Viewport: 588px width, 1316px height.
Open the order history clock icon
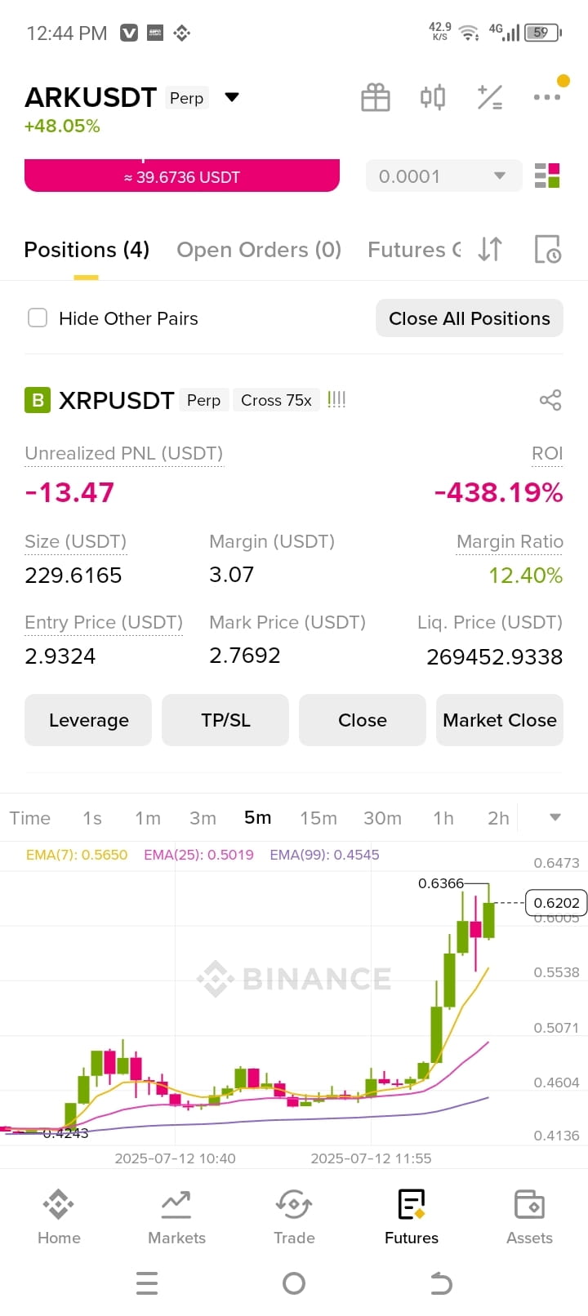(x=547, y=249)
